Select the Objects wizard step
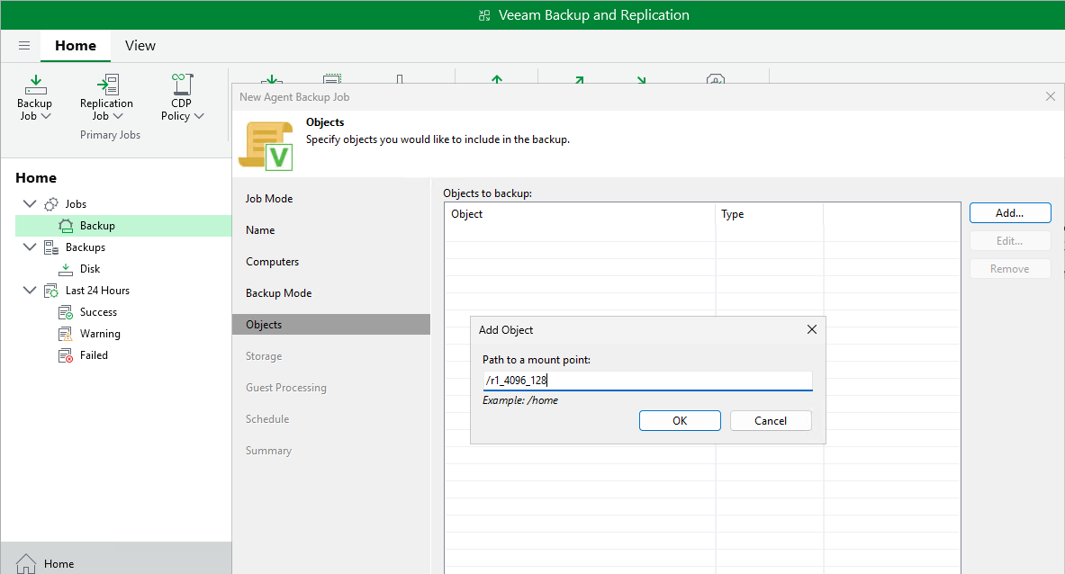 click(330, 324)
